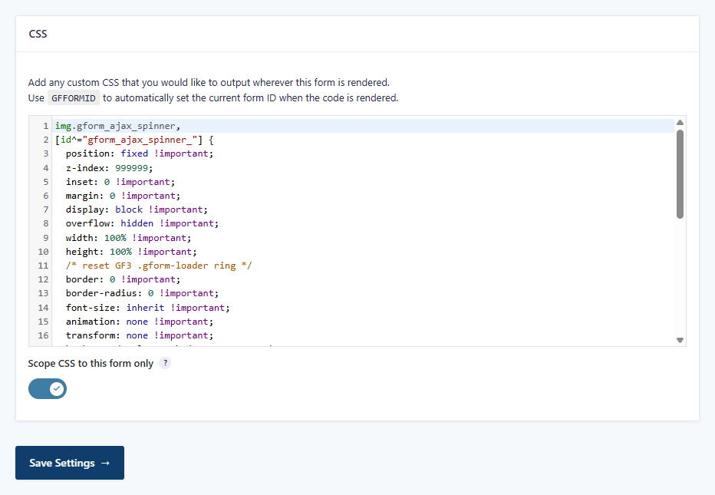This screenshot has height=495, width=715.
Task: Click the inset: 0 !important line
Action: 120,182
